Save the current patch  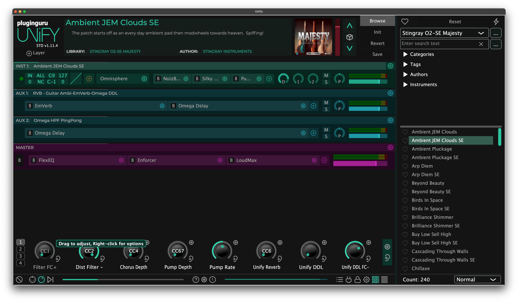pos(377,54)
